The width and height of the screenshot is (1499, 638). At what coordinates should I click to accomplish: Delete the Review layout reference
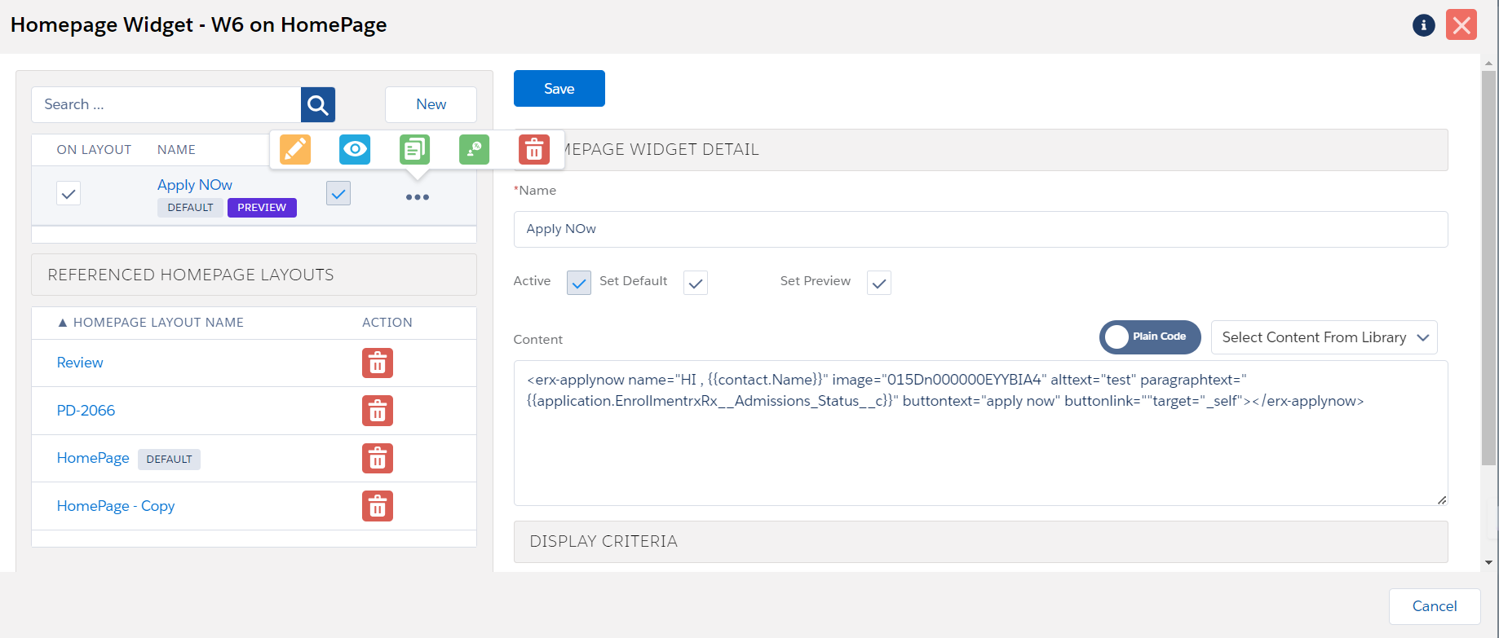coord(378,363)
